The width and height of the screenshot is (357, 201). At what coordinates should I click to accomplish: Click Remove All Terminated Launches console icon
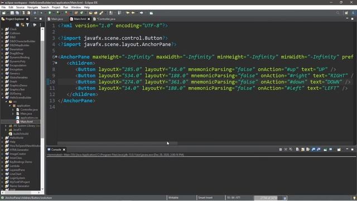[x=291, y=150]
